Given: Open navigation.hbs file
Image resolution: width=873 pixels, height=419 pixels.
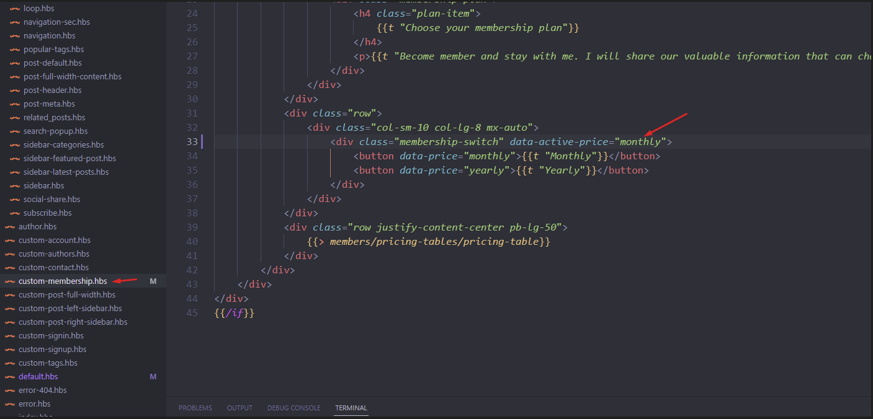Looking at the screenshot, I should (50, 35).
